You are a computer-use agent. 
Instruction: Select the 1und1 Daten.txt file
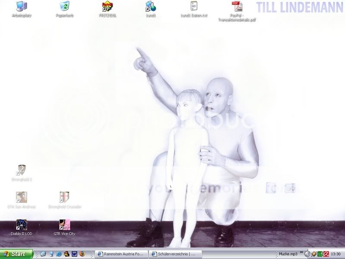coord(194,6)
